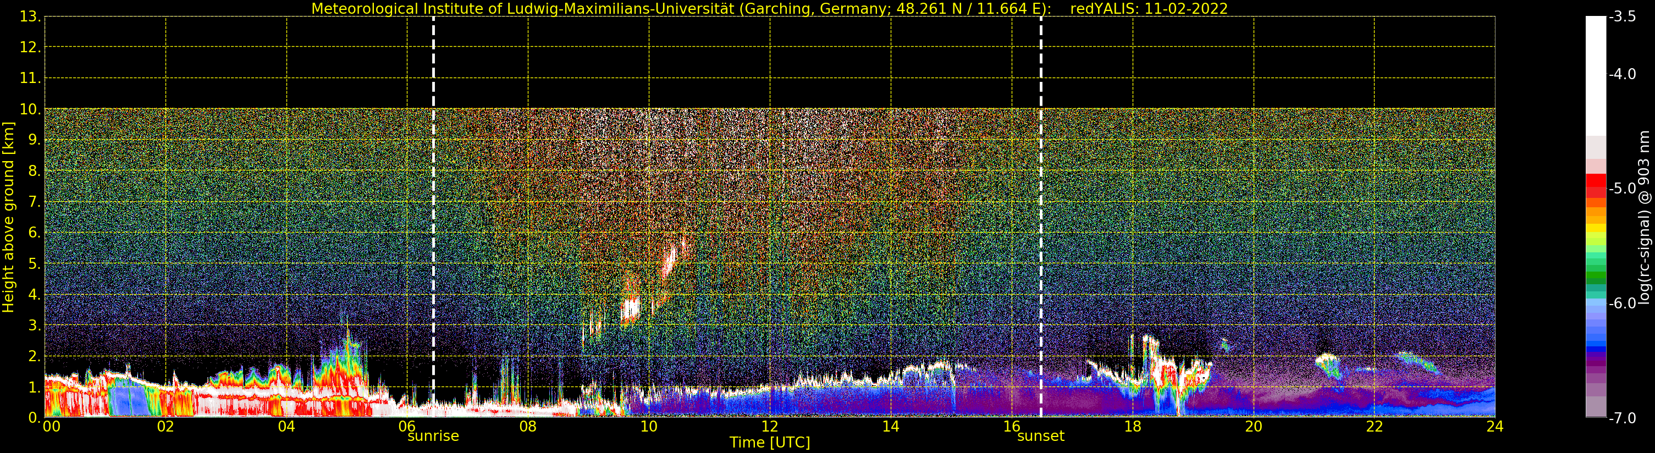The image size is (1655, 453).
Task: Click time axis tick label '10'
Action: (649, 427)
